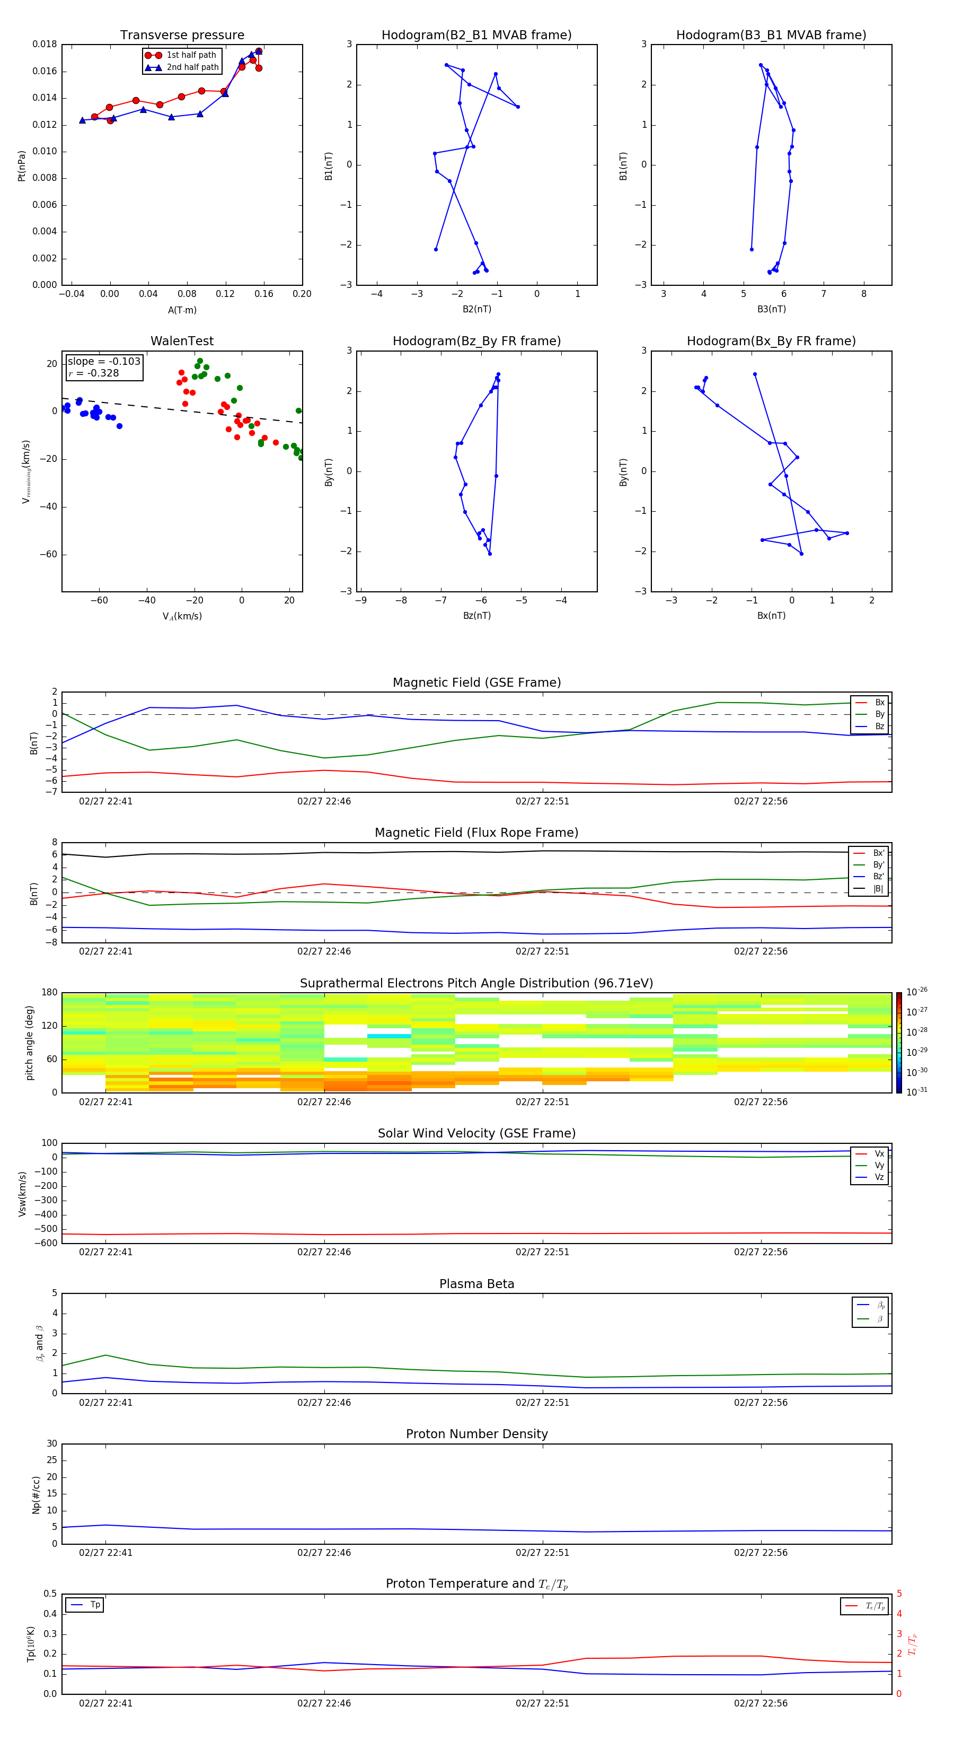Click the '10^-31' colorbar tick label
Viewport: 954px width, 1750px height.
tap(917, 1092)
